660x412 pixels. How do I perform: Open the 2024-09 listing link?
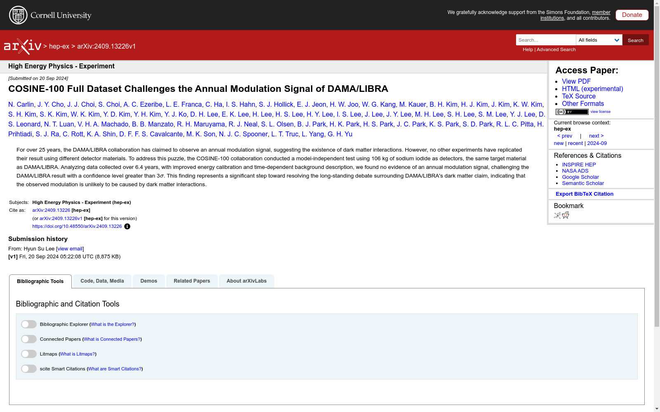pos(597,143)
